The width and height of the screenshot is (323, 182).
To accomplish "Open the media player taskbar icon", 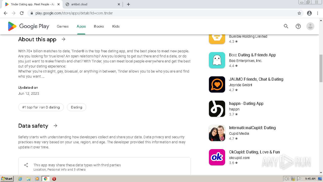I will 37,179.
